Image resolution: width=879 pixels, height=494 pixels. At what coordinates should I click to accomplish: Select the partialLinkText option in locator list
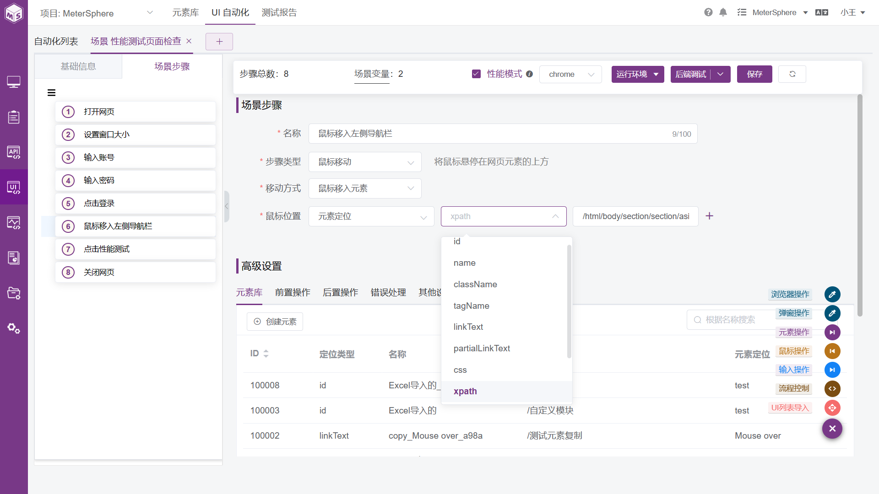click(504, 349)
